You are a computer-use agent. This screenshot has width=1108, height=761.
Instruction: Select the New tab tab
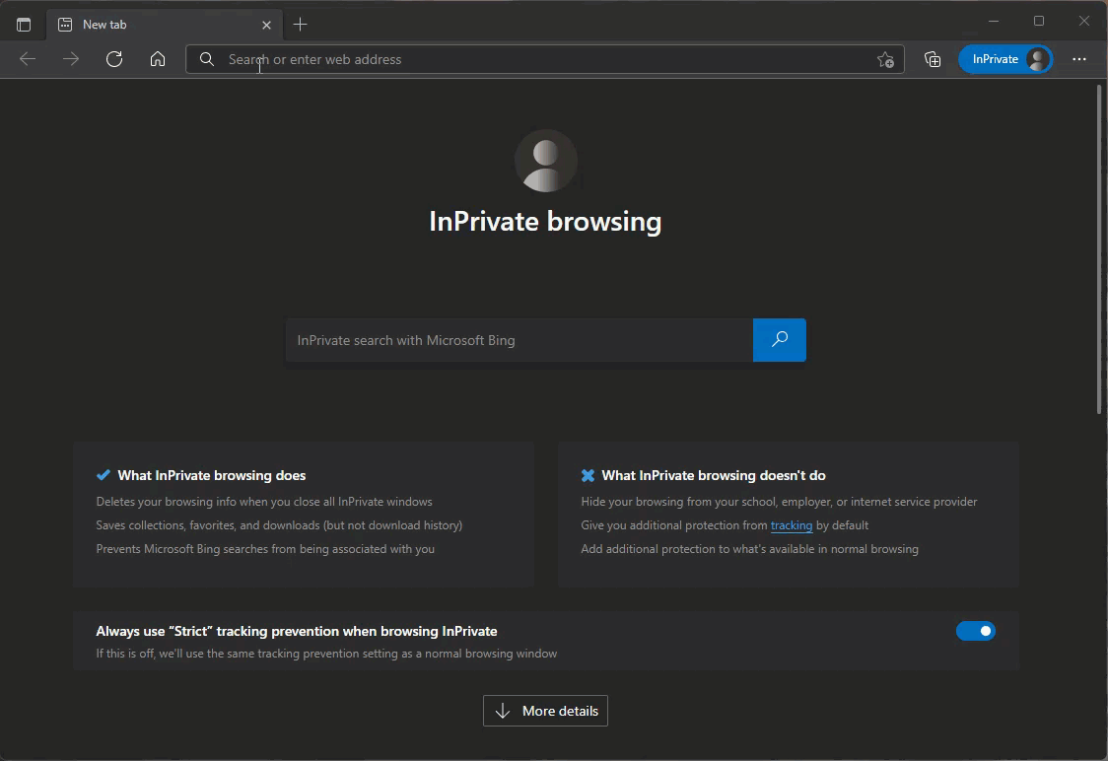click(x=165, y=25)
